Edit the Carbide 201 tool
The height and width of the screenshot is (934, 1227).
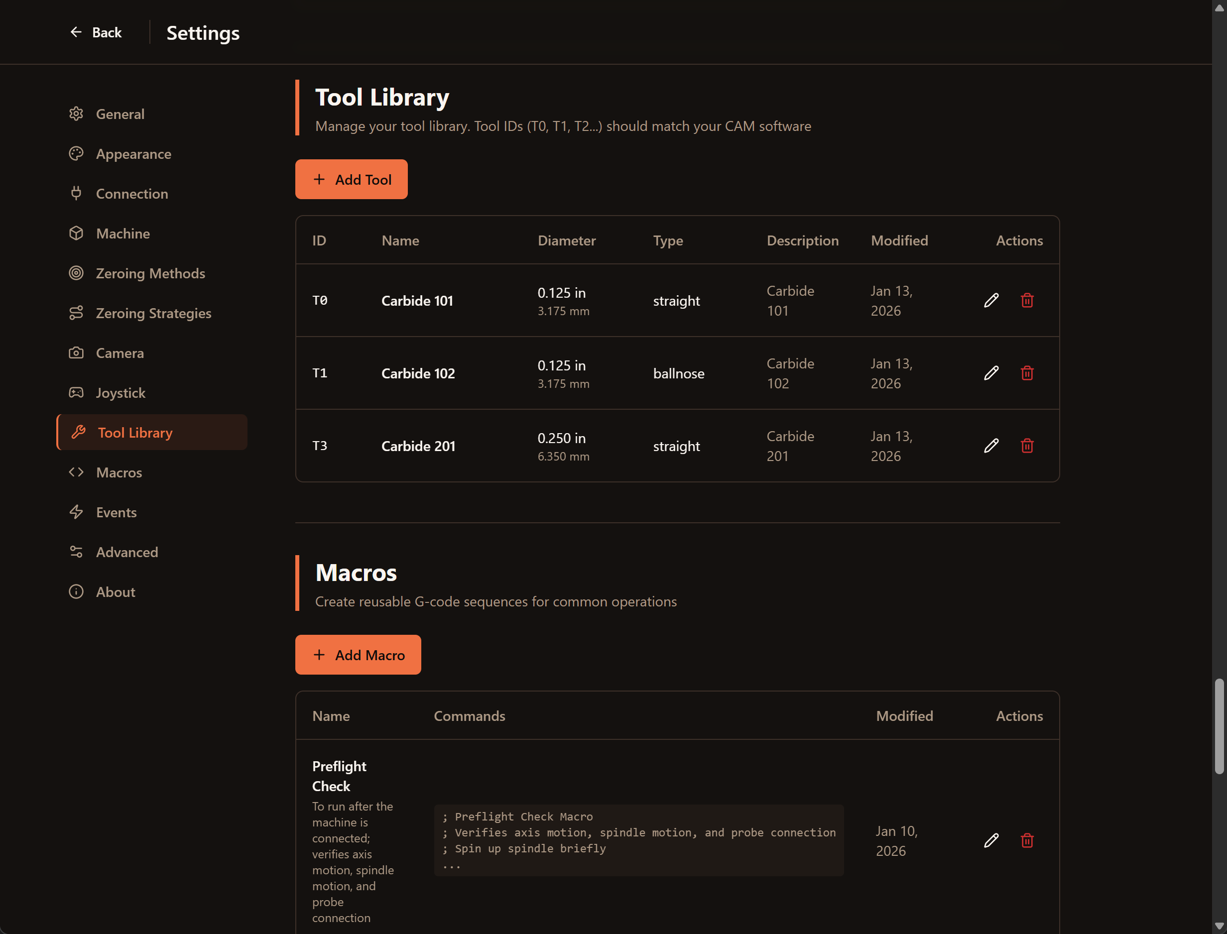point(991,445)
